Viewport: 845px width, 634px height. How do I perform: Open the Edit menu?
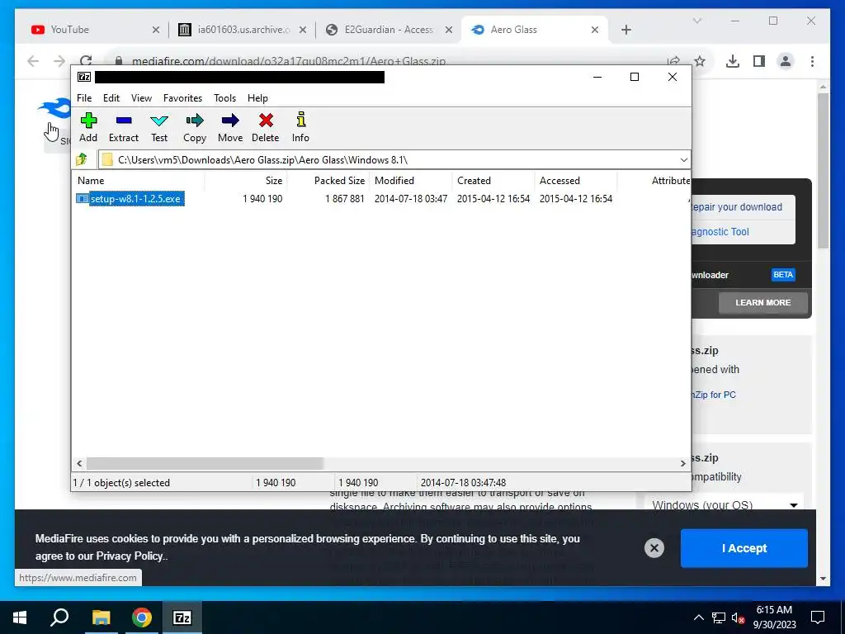111,98
